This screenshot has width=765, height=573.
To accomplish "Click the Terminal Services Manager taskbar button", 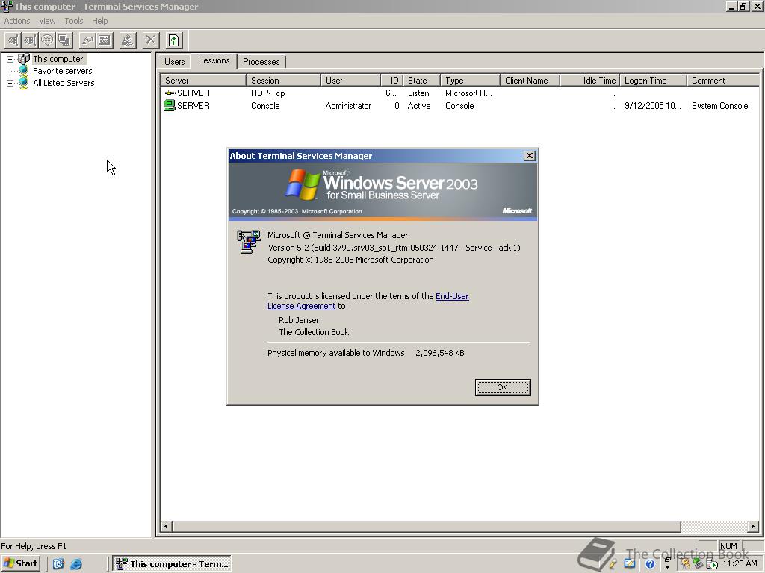I will point(173,564).
